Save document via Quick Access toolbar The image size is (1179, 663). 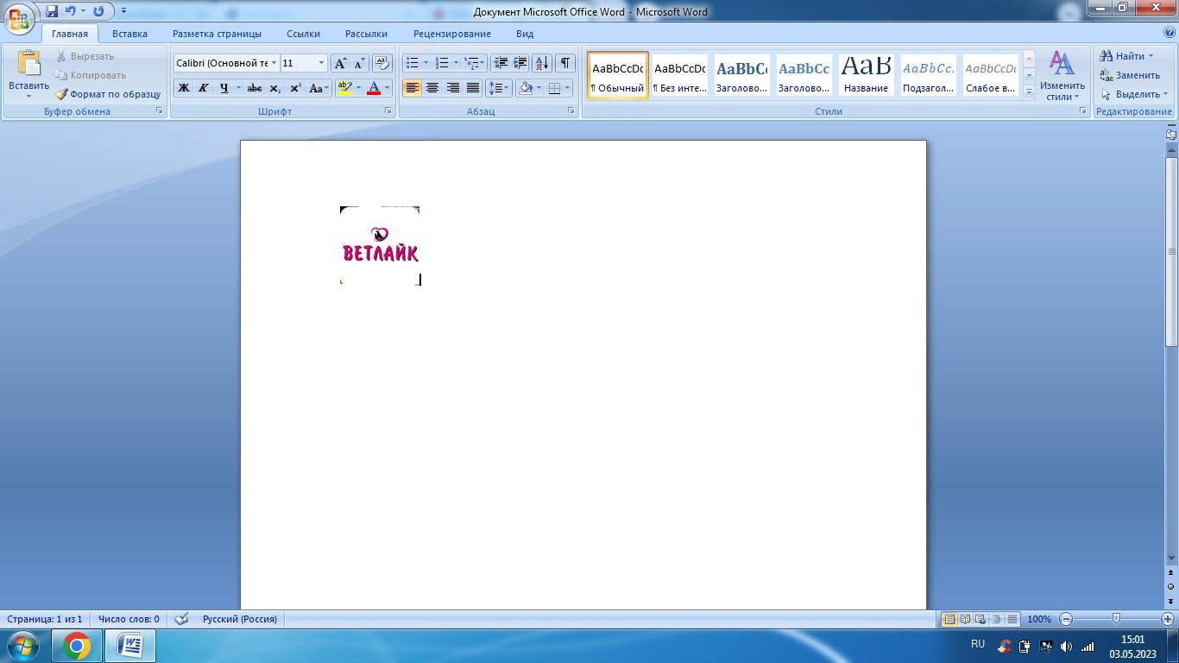52,11
